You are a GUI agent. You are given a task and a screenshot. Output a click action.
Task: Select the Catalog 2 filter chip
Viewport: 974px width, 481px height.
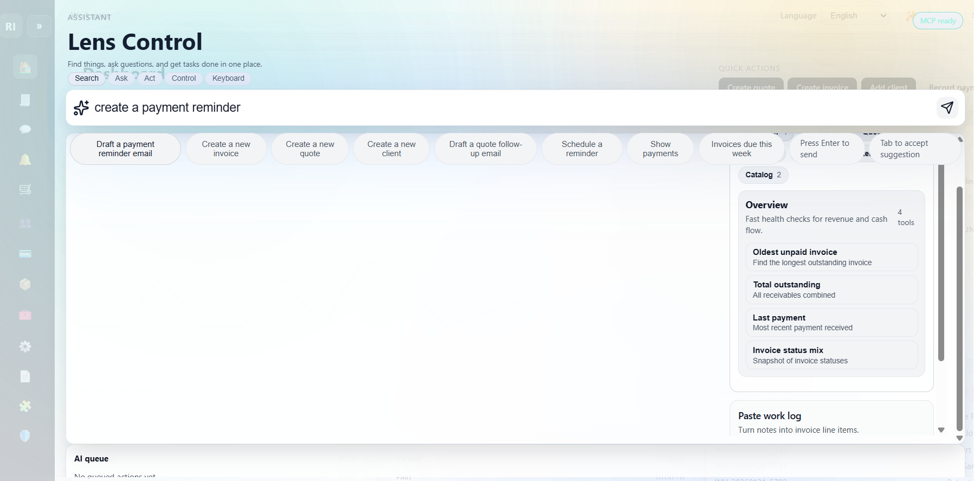763,175
